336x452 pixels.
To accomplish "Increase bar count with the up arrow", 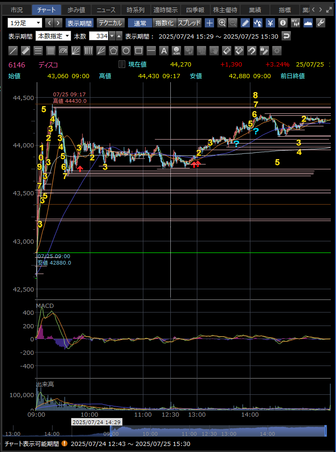I will click(119, 36).
